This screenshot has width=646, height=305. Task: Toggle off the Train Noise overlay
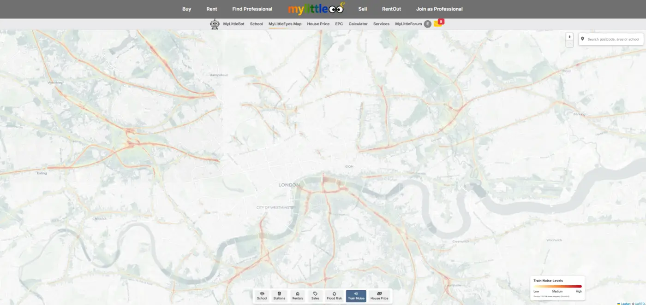(x=356, y=295)
